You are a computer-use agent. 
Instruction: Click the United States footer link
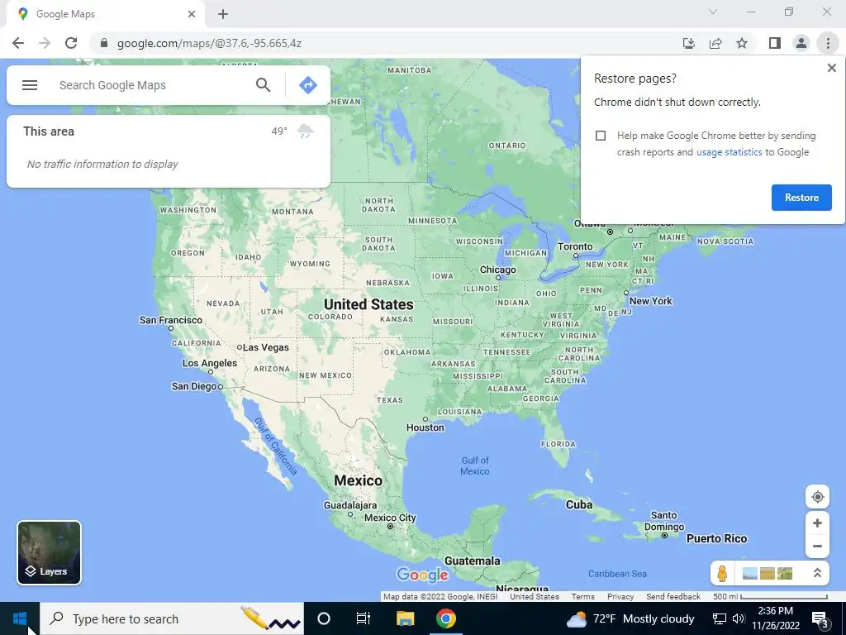tap(535, 597)
